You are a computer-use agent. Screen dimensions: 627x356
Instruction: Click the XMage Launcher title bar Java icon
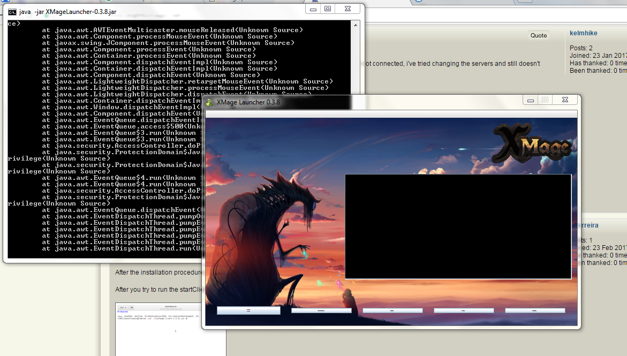(x=210, y=102)
